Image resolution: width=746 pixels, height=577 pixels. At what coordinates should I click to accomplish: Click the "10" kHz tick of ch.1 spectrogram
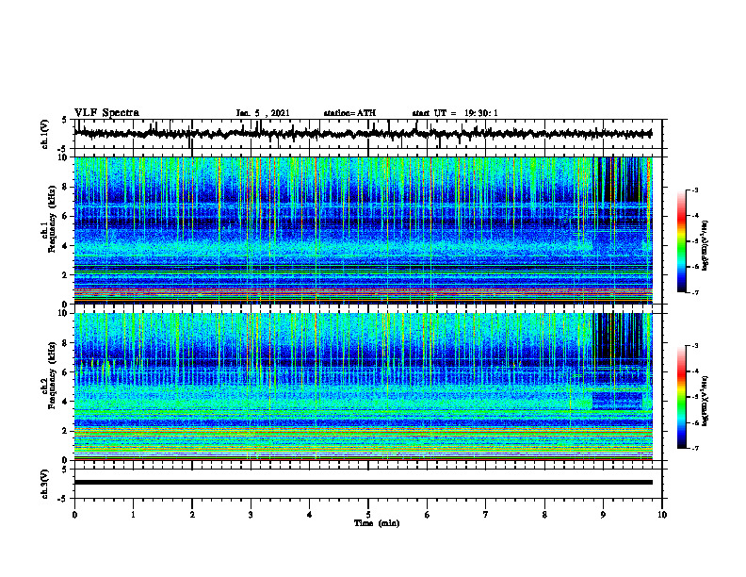[x=64, y=157]
